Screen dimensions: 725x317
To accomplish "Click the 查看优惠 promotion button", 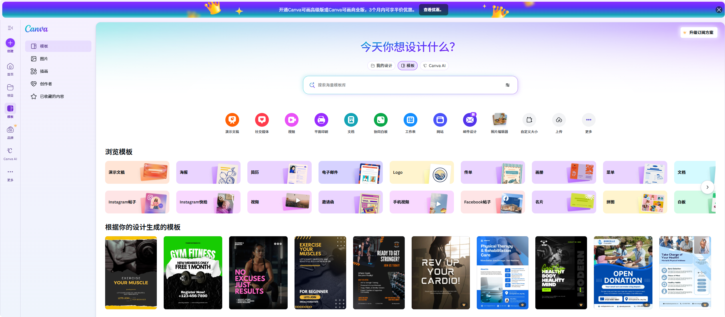I will [x=433, y=9].
